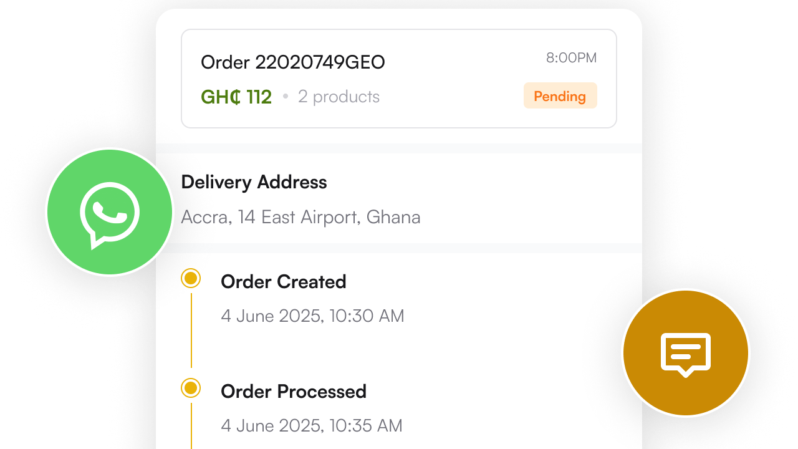The height and width of the screenshot is (449, 798).
Task: Select the 4 June 2025, 10:35 AM date
Action: point(311,425)
